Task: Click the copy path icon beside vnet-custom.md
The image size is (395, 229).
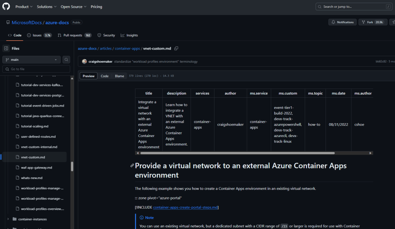Action: pyautogui.click(x=176, y=48)
